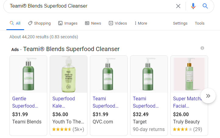
Task: Click the blue magnifier search icon
Action: coord(205,6)
